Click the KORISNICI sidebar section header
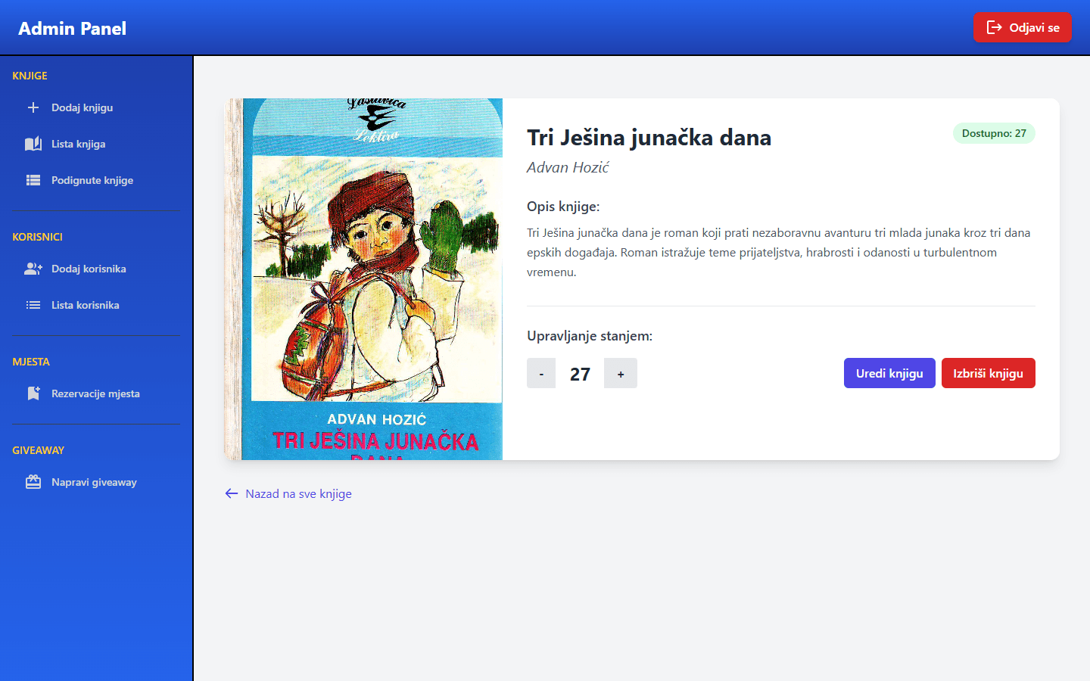Viewport: 1090px width, 681px height. (x=37, y=237)
